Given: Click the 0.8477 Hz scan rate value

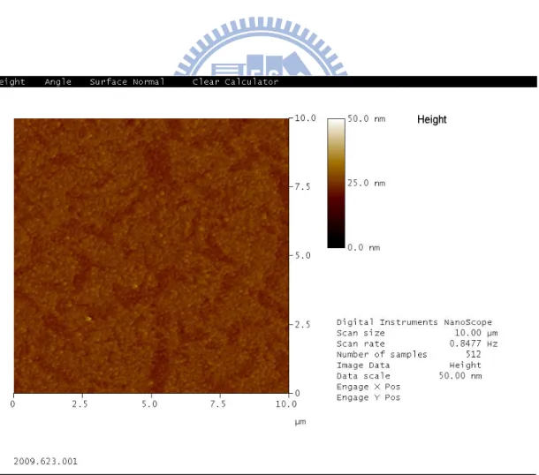Looking at the screenshot, I should click(474, 343).
